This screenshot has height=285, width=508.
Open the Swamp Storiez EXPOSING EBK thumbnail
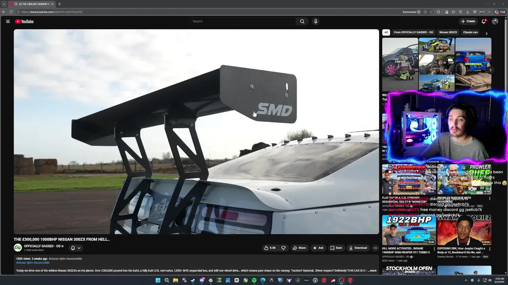pos(464,230)
